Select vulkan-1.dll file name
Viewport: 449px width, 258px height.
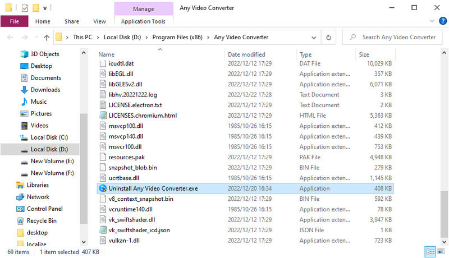pyautogui.click(x=124, y=241)
